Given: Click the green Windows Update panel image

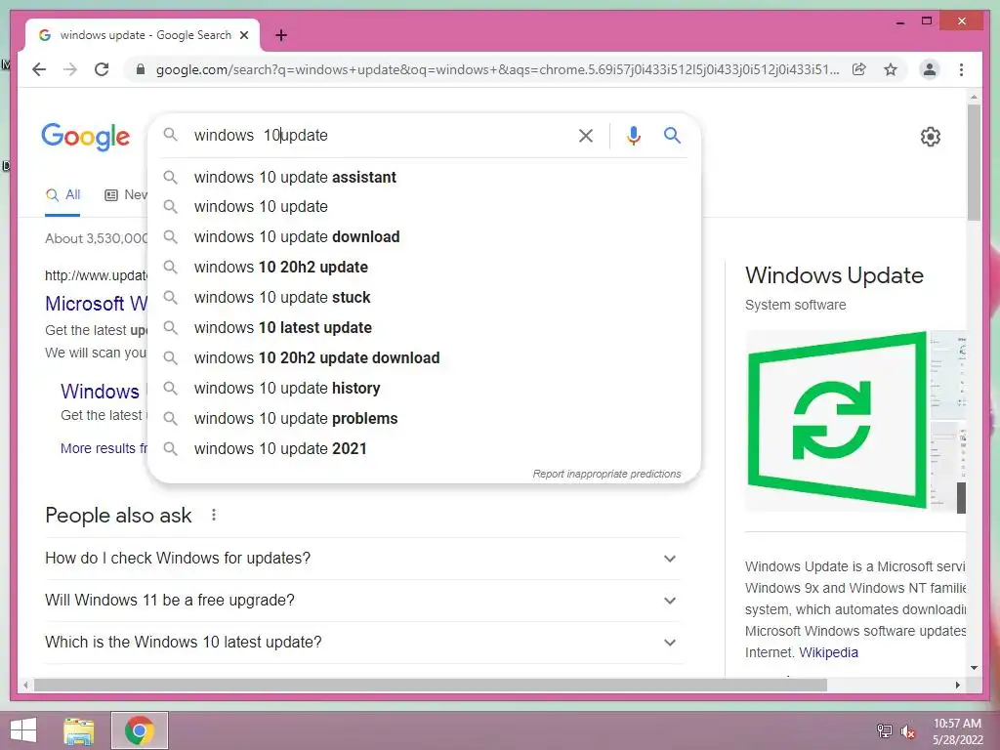Looking at the screenshot, I should pos(837,420).
